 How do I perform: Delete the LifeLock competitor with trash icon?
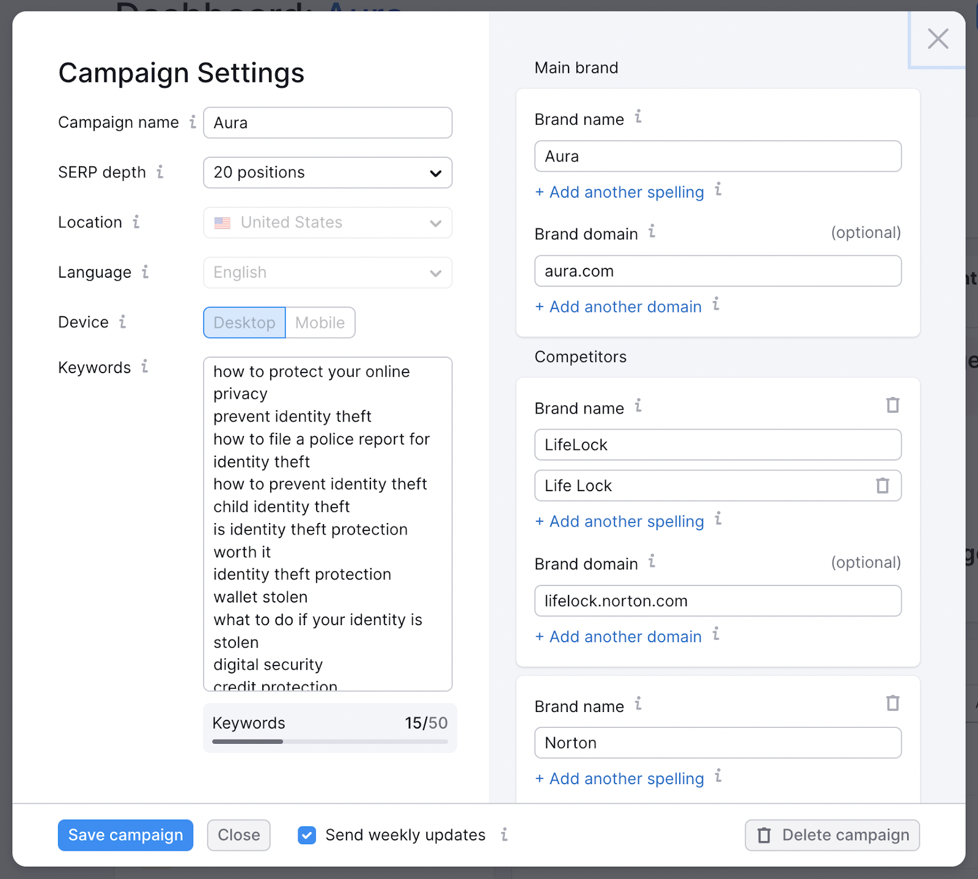pos(892,406)
